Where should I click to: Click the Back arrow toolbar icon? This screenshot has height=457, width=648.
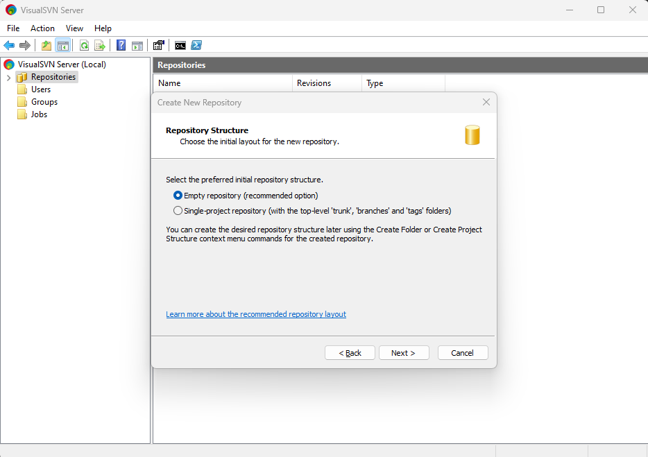(9, 46)
